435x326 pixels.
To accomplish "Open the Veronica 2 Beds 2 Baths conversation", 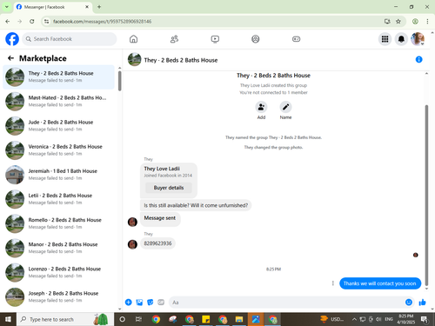I will pos(58,150).
